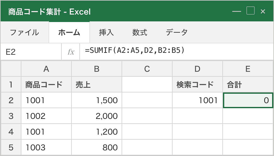Select empty cell E4
This screenshot has width=274, height=156.
(248, 131)
